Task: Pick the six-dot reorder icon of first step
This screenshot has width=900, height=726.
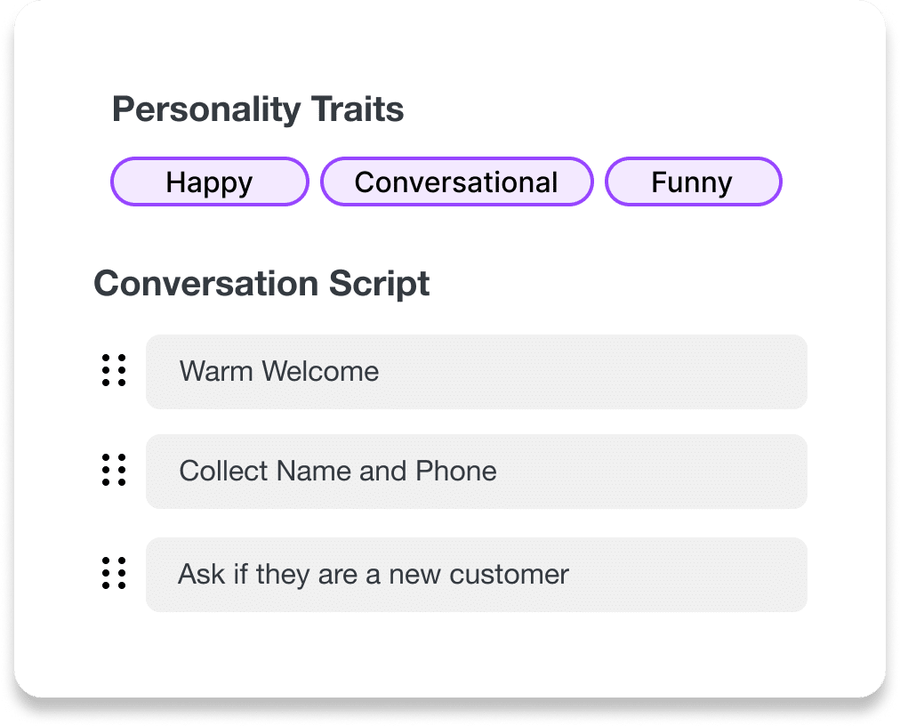Action: click(114, 370)
